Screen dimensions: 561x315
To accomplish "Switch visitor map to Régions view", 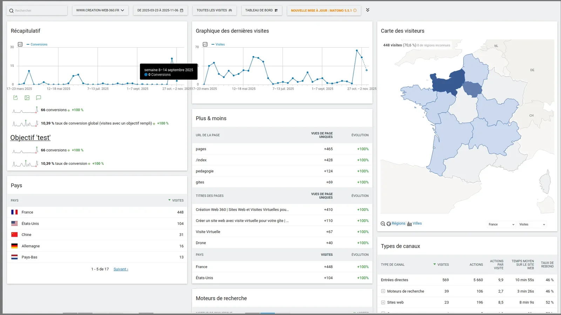I will tap(398, 223).
